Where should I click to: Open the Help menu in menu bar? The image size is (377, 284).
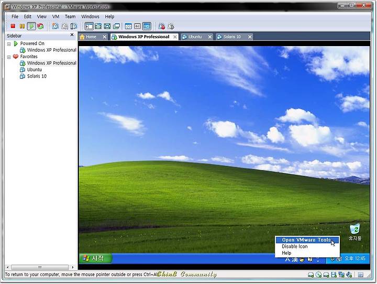(109, 16)
